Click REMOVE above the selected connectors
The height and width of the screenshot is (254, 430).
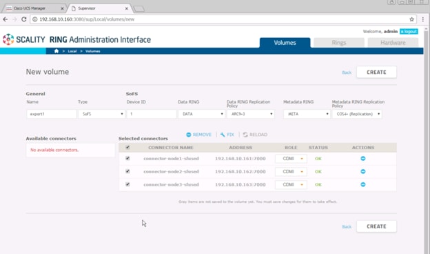tap(199, 135)
